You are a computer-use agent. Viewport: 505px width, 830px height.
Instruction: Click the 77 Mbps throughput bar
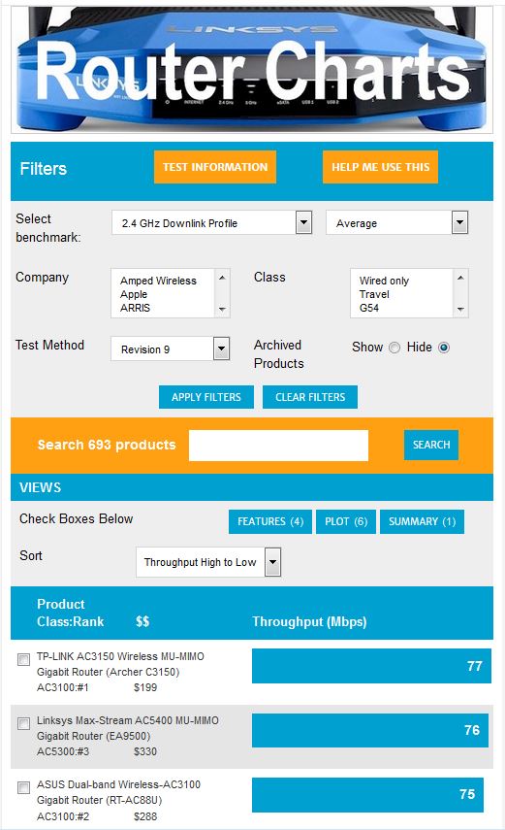372,666
